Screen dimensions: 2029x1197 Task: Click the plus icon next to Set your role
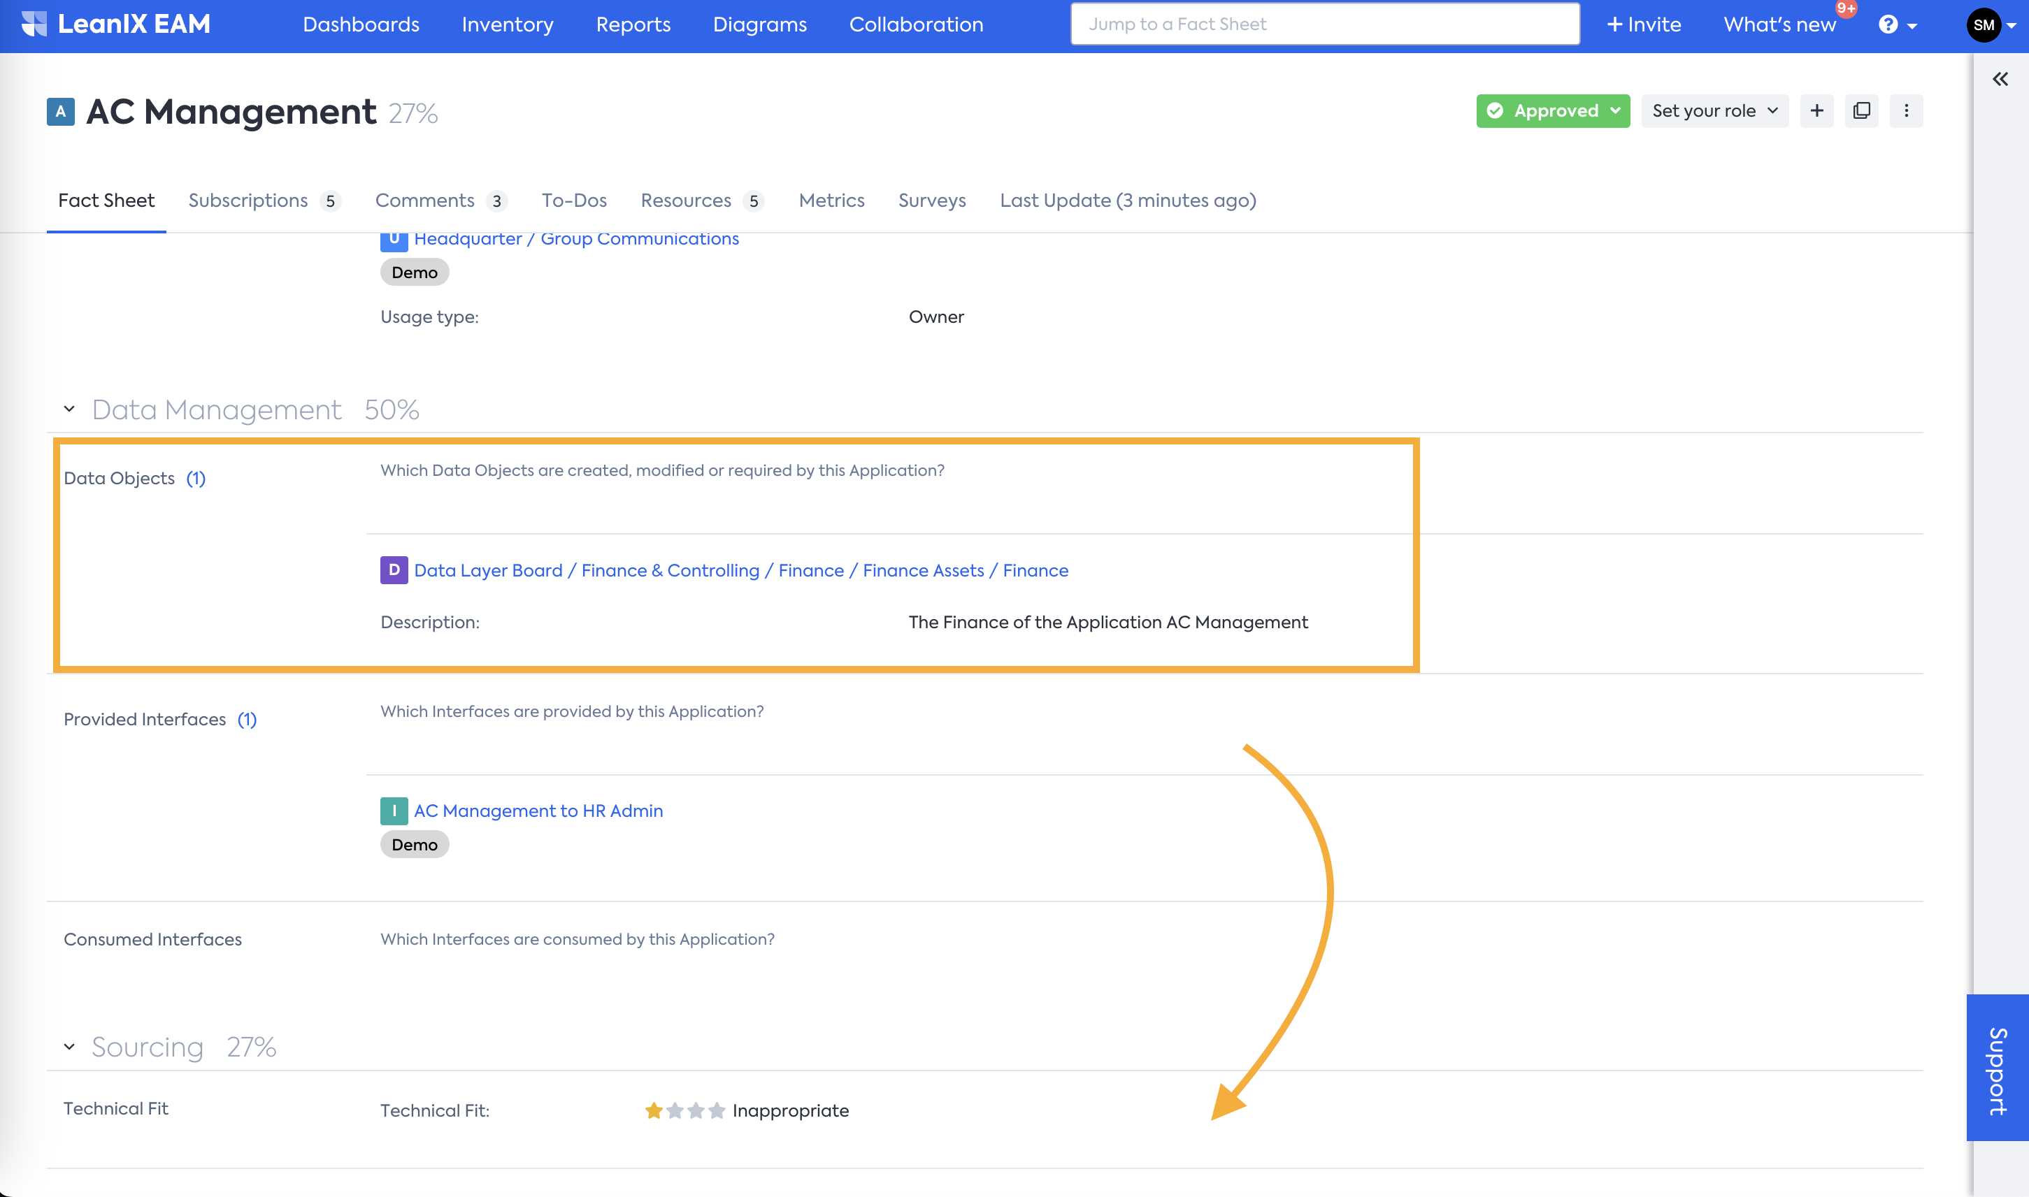click(x=1816, y=110)
